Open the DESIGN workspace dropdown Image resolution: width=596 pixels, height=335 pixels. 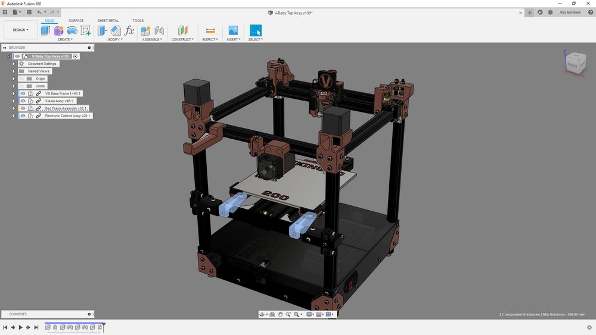(x=20, y=30)
